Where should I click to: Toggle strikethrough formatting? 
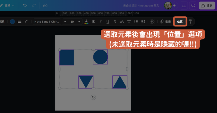pos(115,22)
